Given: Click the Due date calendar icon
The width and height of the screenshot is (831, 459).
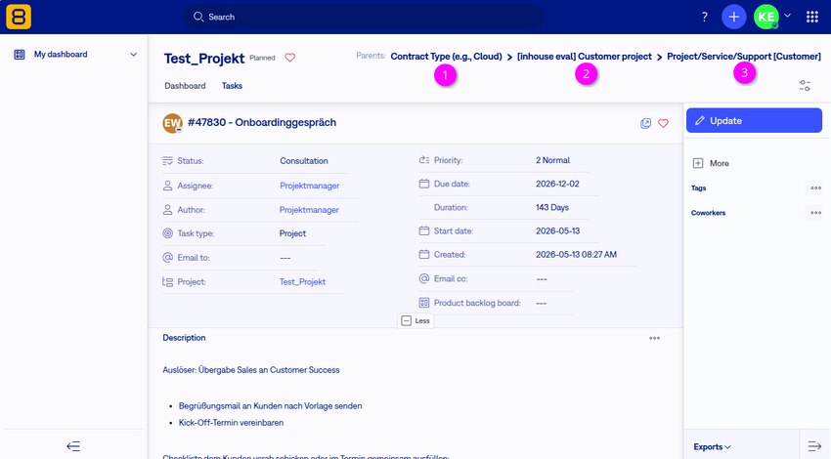Looking at the screenshot, I should [x=424, y=185].
